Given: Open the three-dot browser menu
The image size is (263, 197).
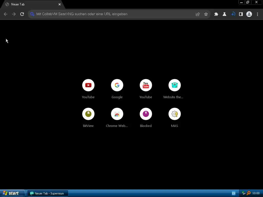Looking at the screenshot, I should [x=257, y=14].
